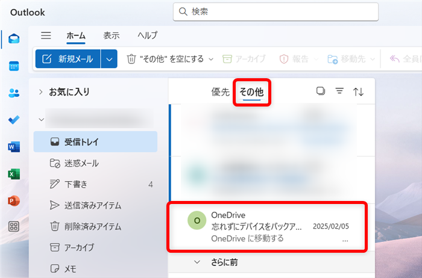
Task: Open the 迷惑メール folder
Action: [82, 163]
